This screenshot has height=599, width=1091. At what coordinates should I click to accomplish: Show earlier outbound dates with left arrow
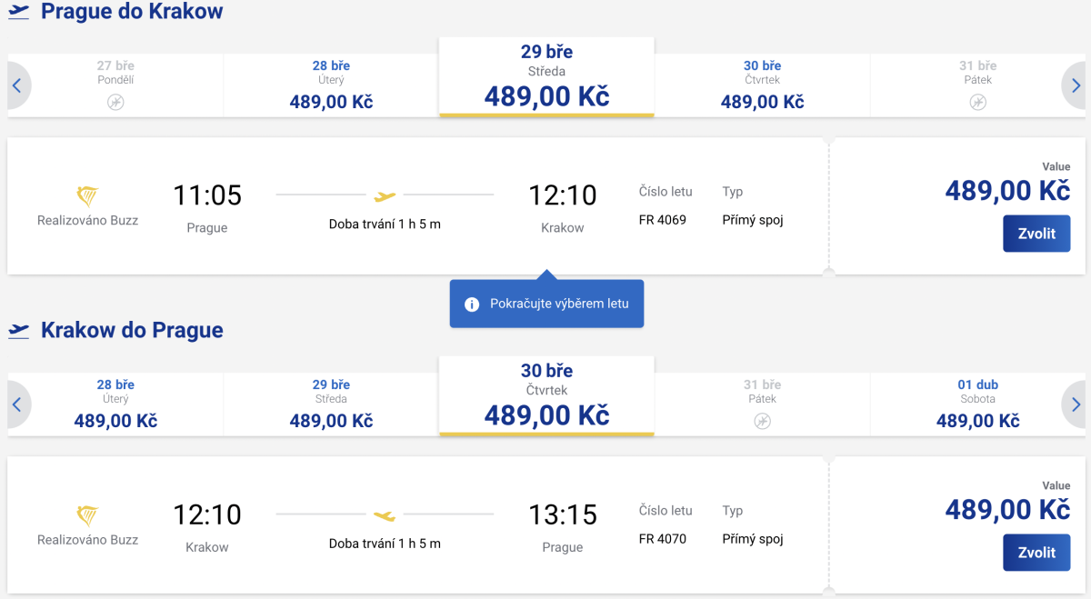(16, 86)
